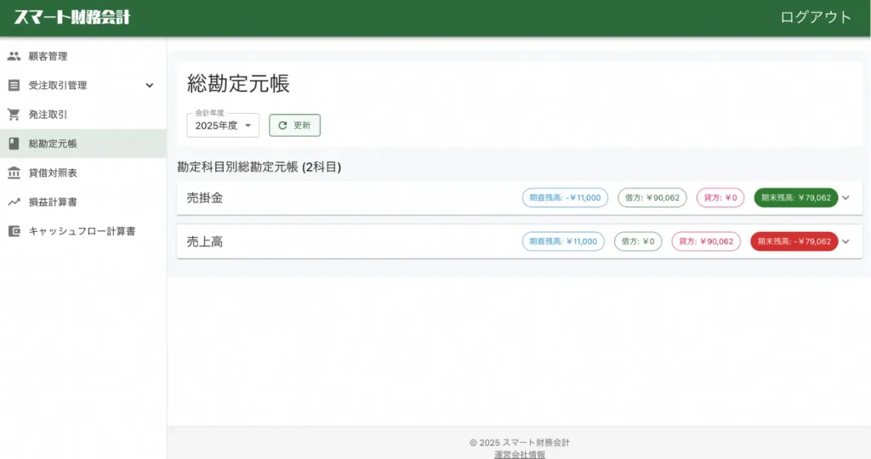Image resolution: width=871 pixels, height=459 pixels.
Task: Click © 2025 スマート財務会計 footer text
Action: point(520,442)
